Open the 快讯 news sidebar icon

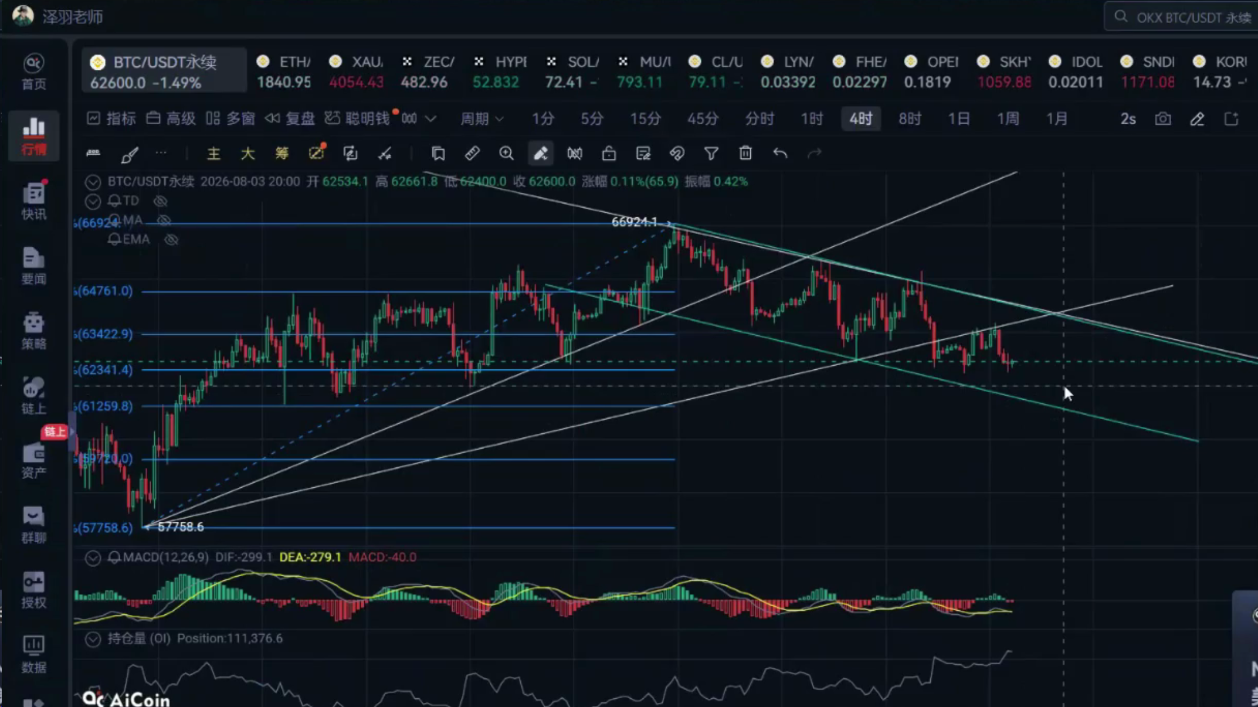tap(33, 200)
